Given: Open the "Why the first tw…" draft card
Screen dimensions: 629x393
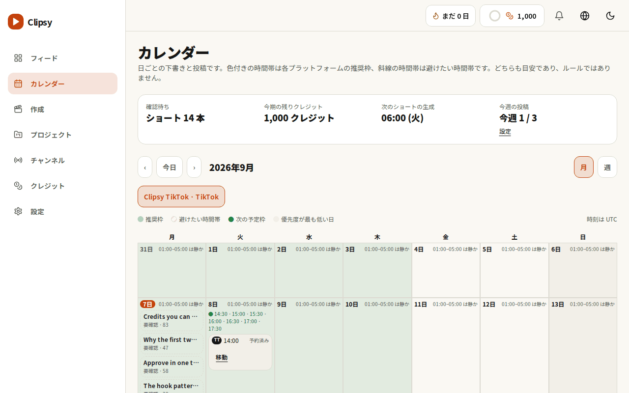Looking at the screenshot, I should pos(172,343).
